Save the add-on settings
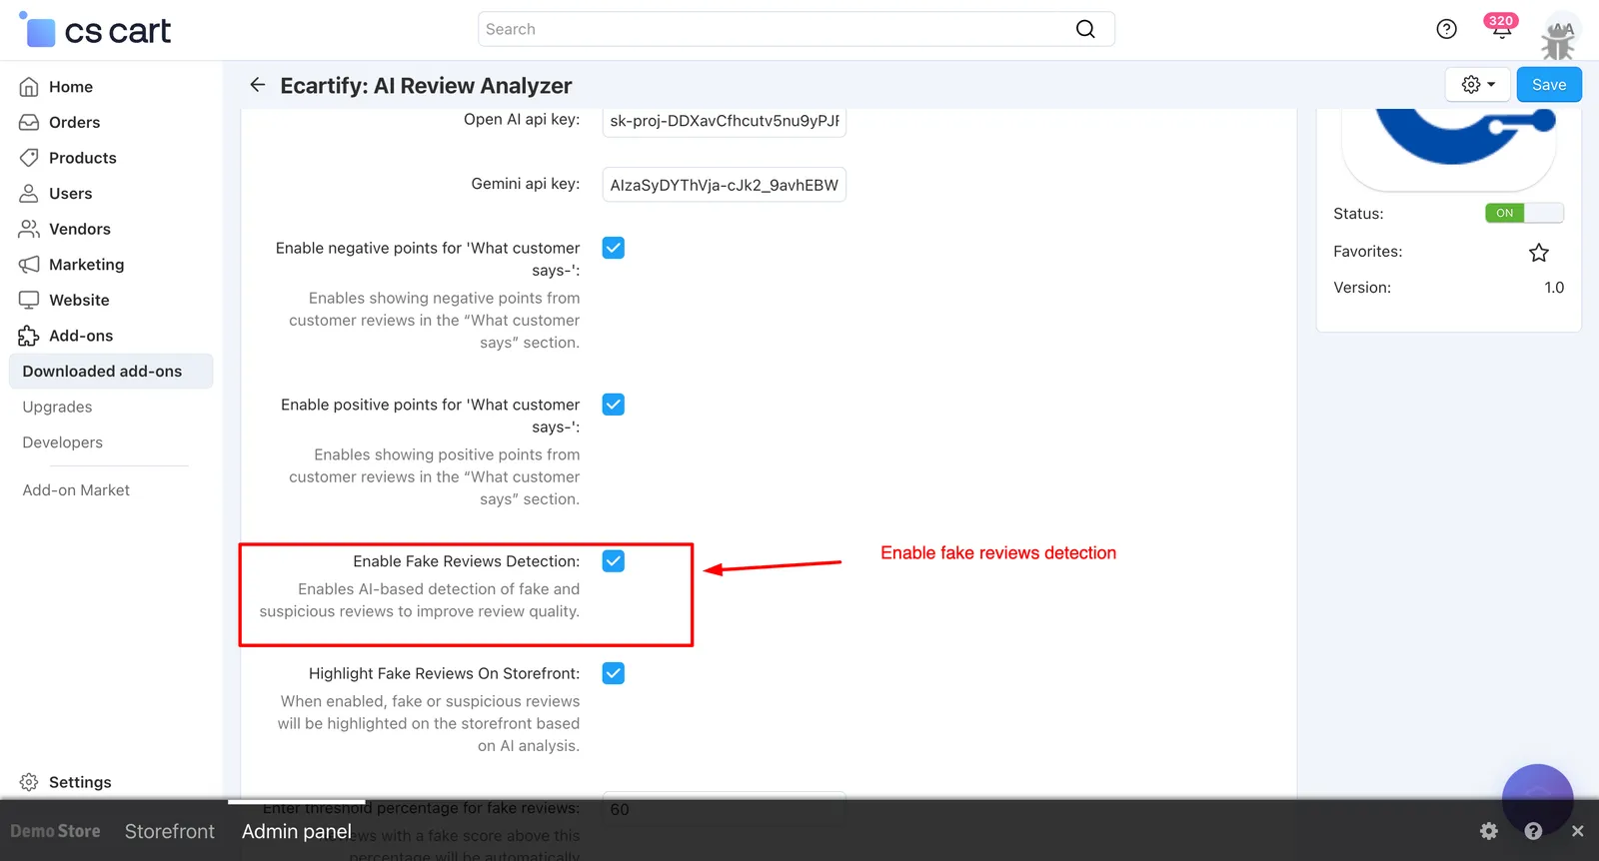This screenshot has width=1599, height=861. click(1549, 85)
